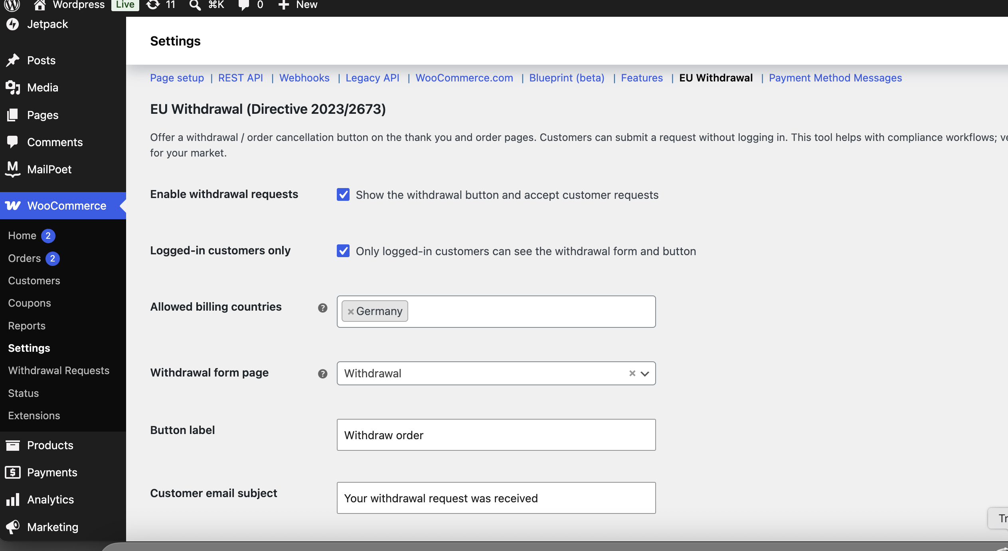Select the EU Withdrawal tab
This screenshot has height=551, width=1008.
point(716,78)
